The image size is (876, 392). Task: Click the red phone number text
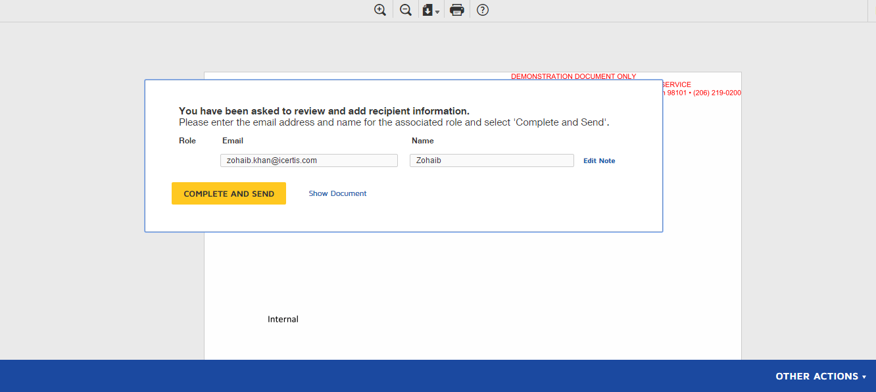(x=717, y=93)
